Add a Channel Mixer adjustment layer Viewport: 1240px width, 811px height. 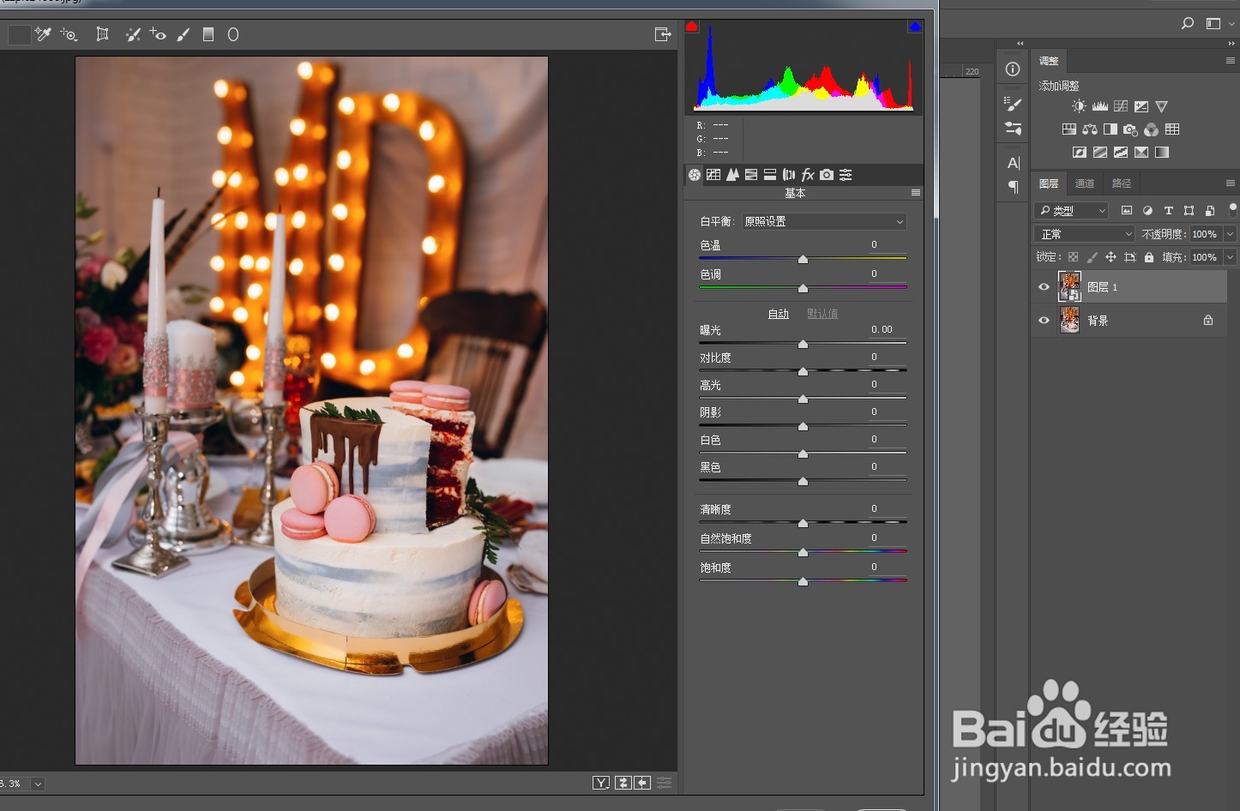(x=1152, y=129)
